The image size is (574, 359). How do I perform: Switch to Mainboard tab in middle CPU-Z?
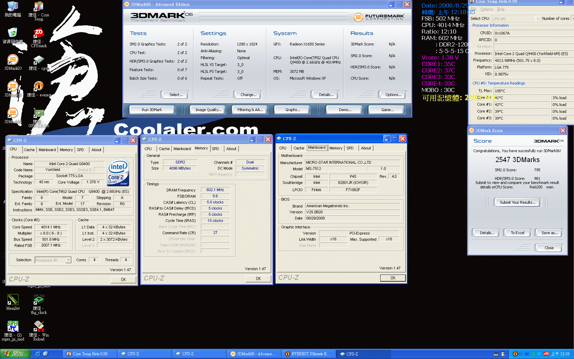click(182, 149)
